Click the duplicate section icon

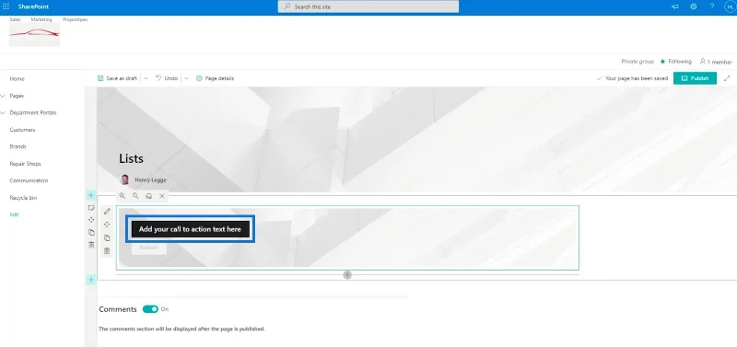(x=91, y=232)
